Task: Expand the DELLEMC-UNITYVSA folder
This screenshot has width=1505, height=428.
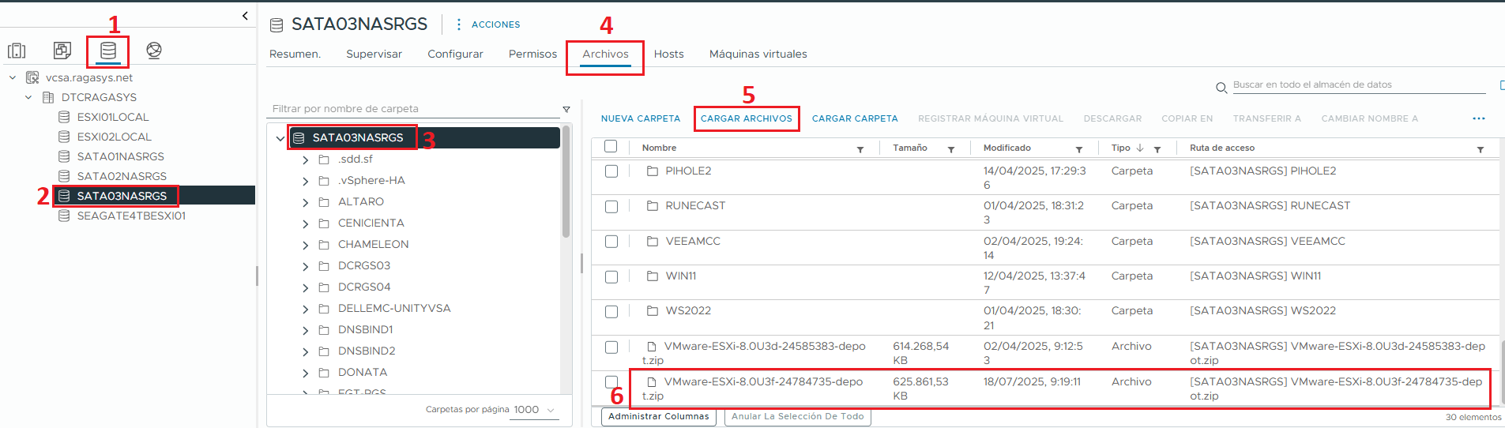Action: coord(306,309)
